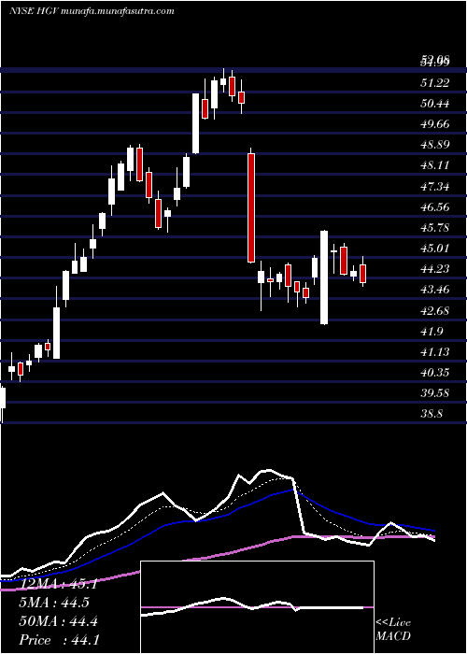Click the 51.22 price axis label
Screen dimensions: 467x654
[x=435, y=82]
